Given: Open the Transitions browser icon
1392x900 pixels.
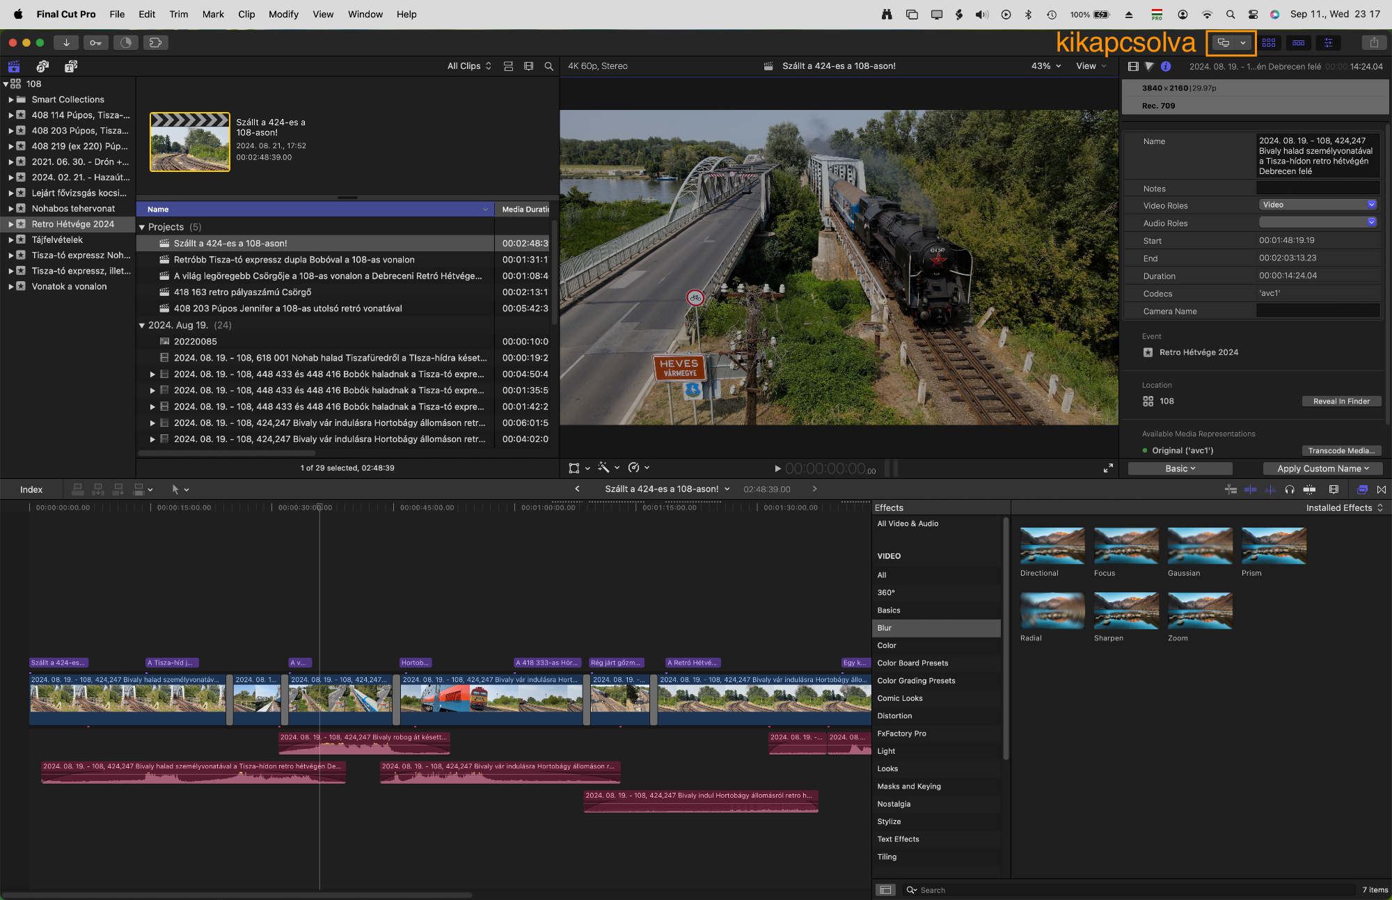Looking at the screenshot, I should tap(1382, 489).
